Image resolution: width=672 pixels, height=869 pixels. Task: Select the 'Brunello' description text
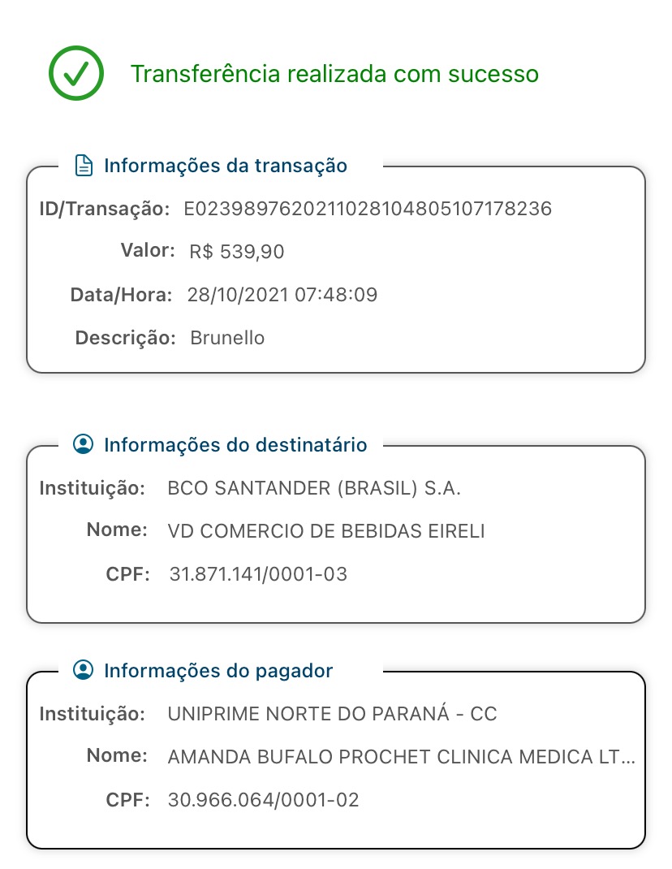[227, 338]
